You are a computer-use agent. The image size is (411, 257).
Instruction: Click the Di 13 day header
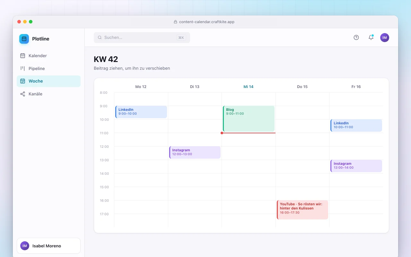[195, 87]
